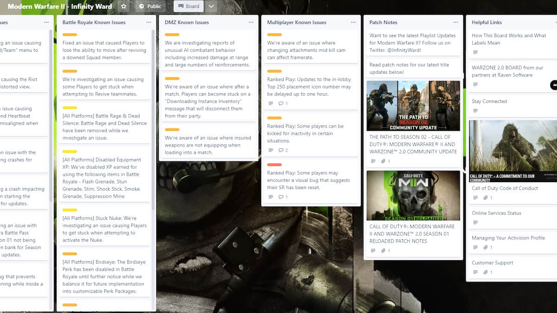Open the Battle Royale Known Issues list menu
This screenshot has width=557, height=313.
(148, 21)
